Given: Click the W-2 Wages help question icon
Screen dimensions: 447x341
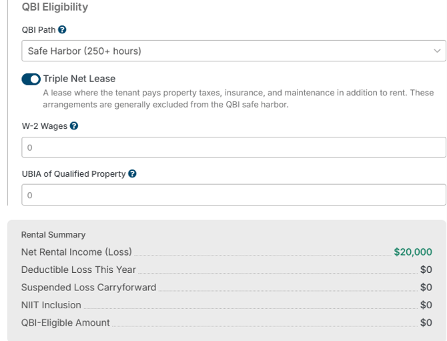Looking at the screenshot, I should pos(74,125).
